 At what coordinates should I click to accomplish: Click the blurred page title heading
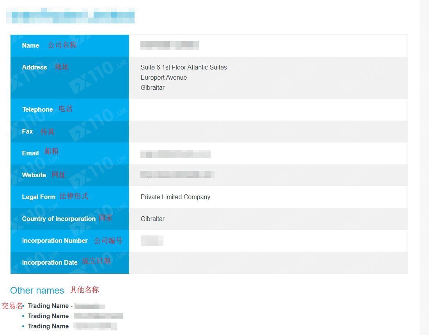(70, 16)
